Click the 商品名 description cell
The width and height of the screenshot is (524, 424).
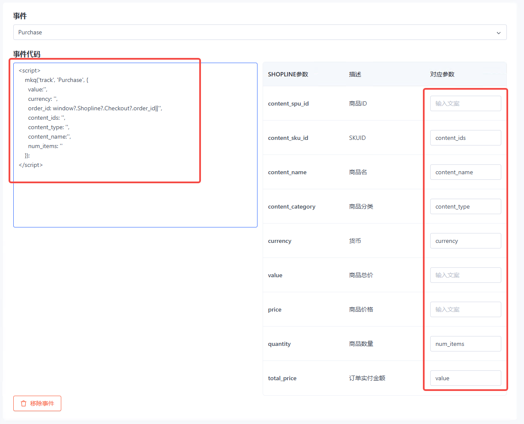point(358,172)
